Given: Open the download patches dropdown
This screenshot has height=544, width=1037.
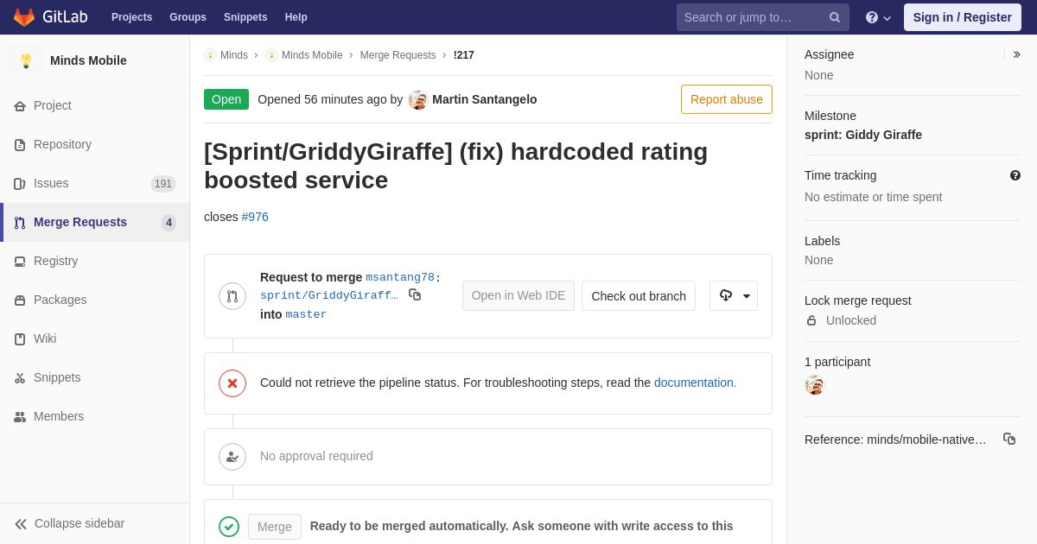Looking at the screenshot, I should (734, 296).
